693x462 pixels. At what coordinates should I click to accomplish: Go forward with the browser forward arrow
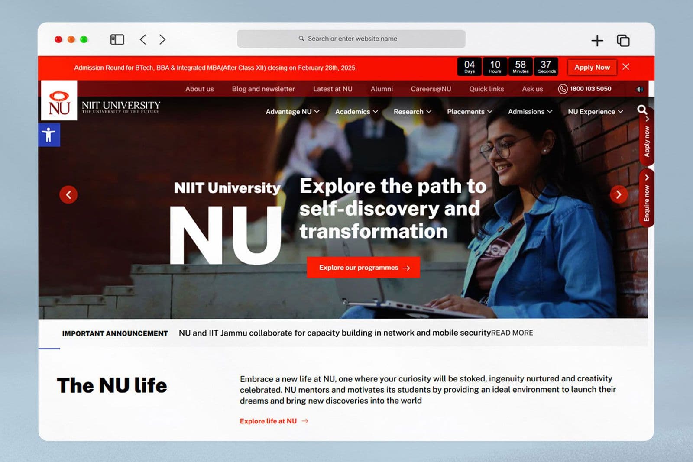(x=162, y=39)
